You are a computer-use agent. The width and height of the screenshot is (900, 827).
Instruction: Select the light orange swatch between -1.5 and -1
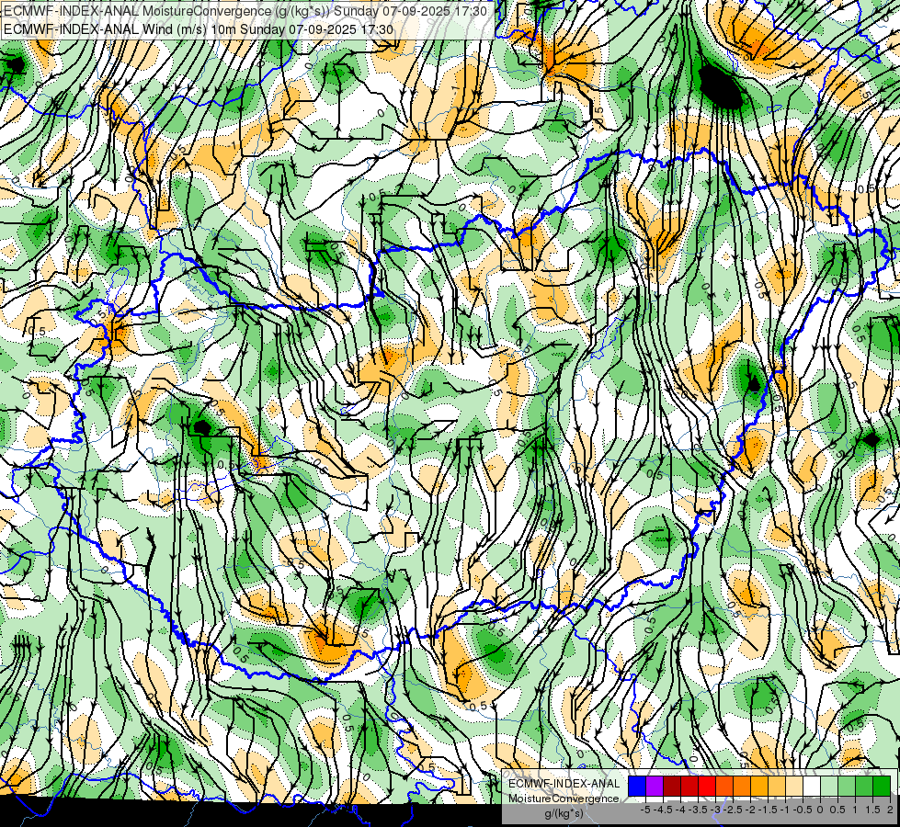coord(777,787)
